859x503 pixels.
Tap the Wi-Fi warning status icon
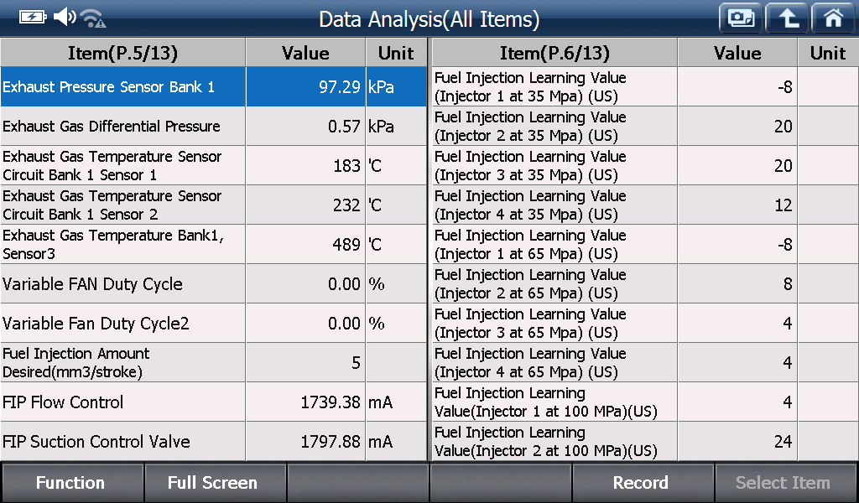(92, 18)
